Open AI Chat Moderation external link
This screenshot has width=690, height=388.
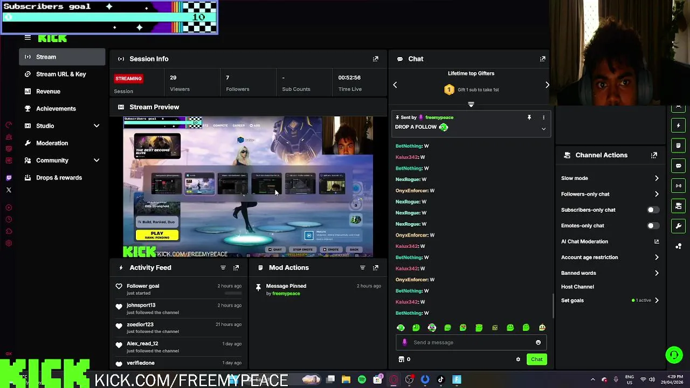click(657, 241)
